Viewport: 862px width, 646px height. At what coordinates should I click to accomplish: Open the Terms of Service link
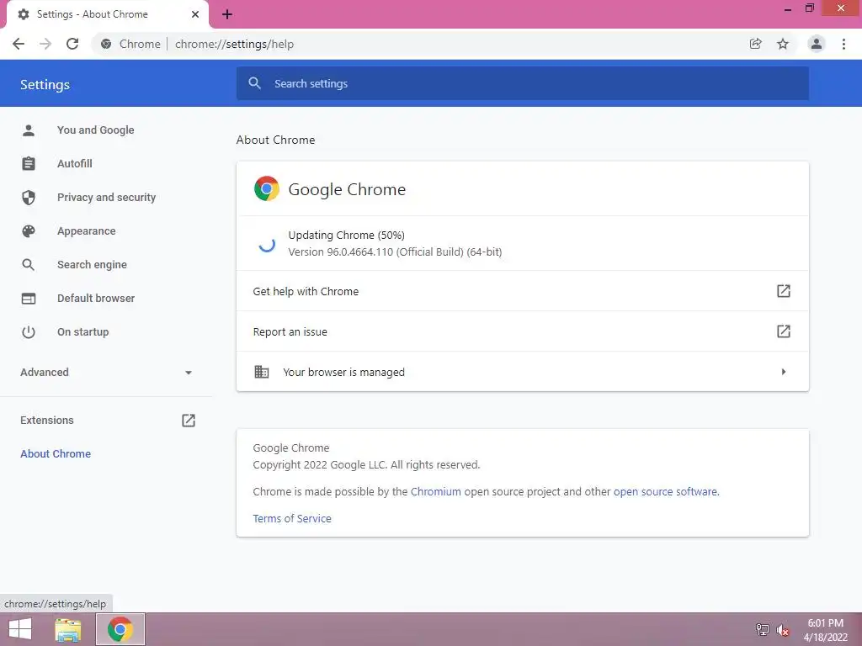click(x=292, y=518)
